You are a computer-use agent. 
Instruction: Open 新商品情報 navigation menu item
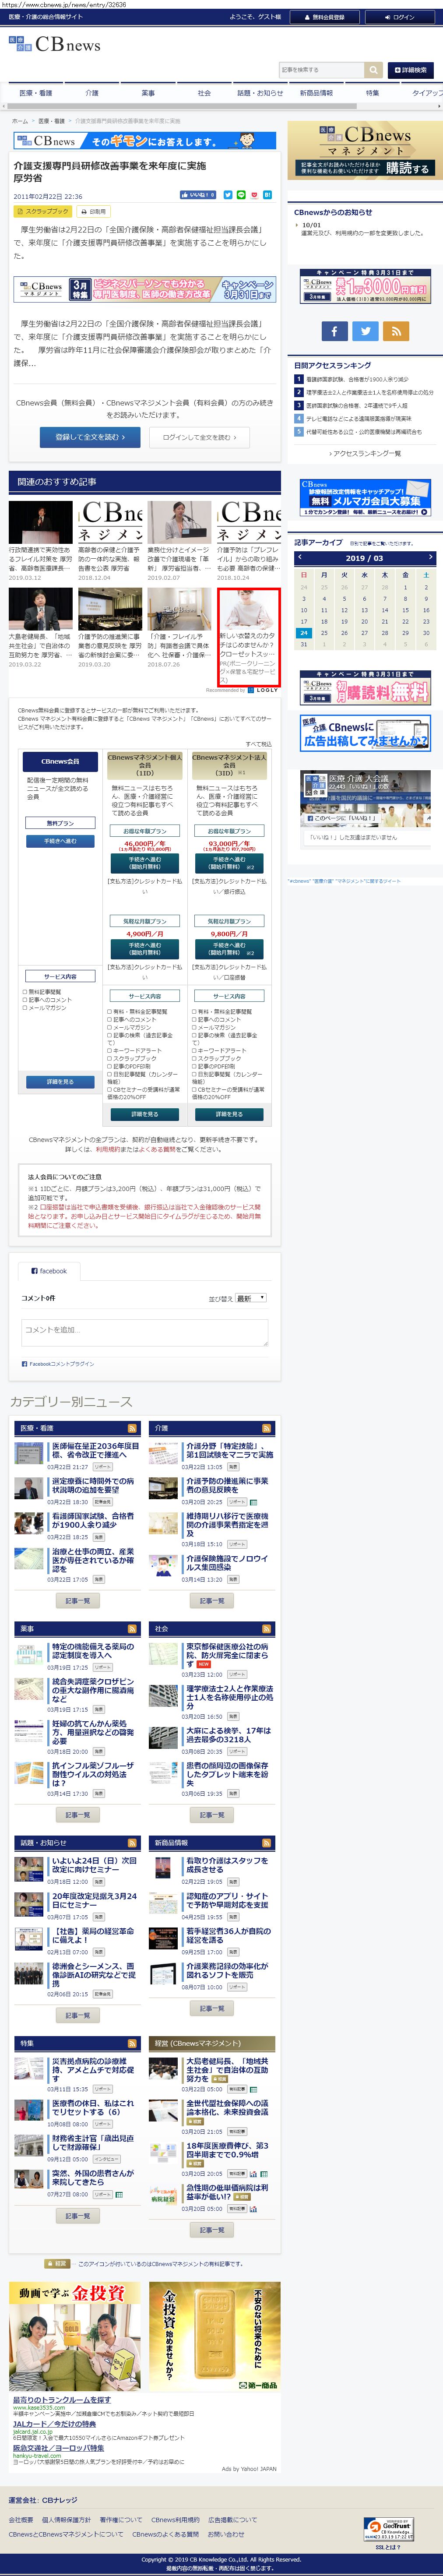[x=316, y=93]
